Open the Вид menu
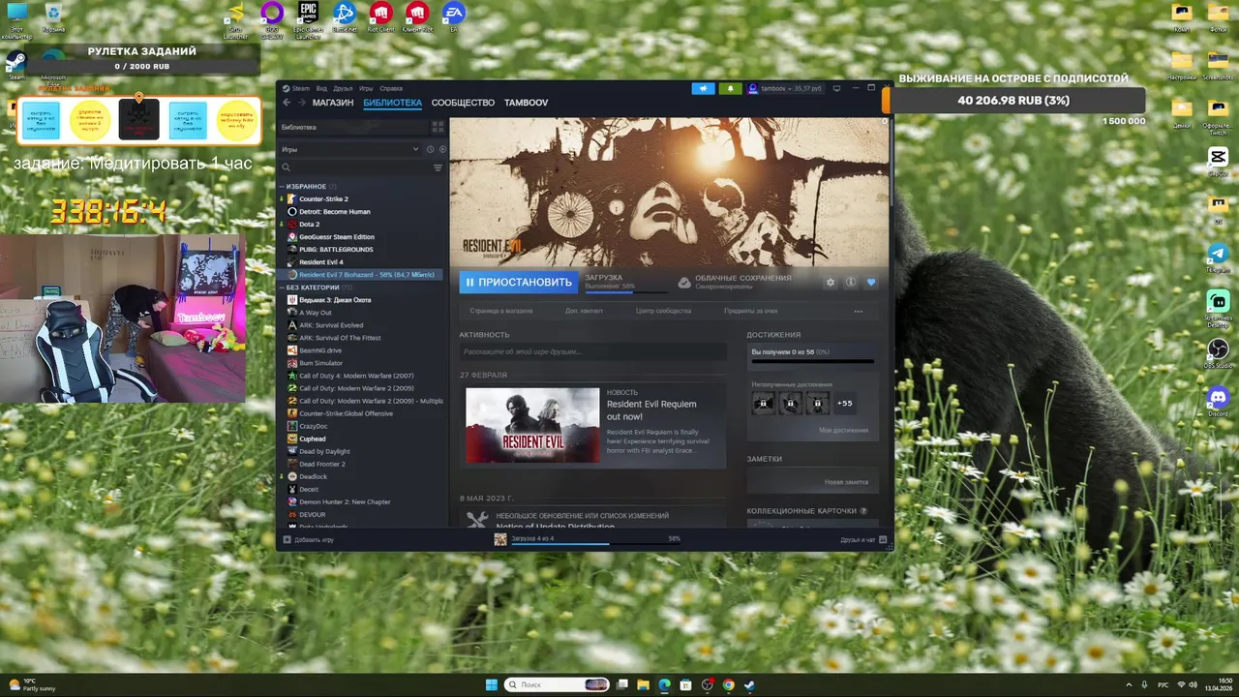Image resolution: width=1239 pixels, height=697 pixels. (x=321, y=88)
